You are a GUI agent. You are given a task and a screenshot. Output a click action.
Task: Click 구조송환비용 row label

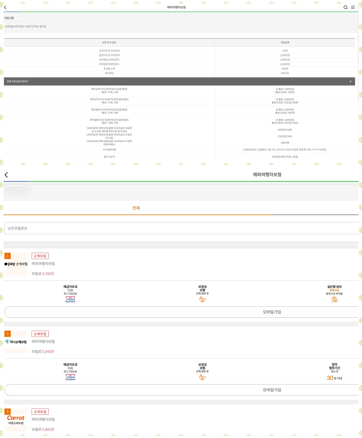pos(109,150)
